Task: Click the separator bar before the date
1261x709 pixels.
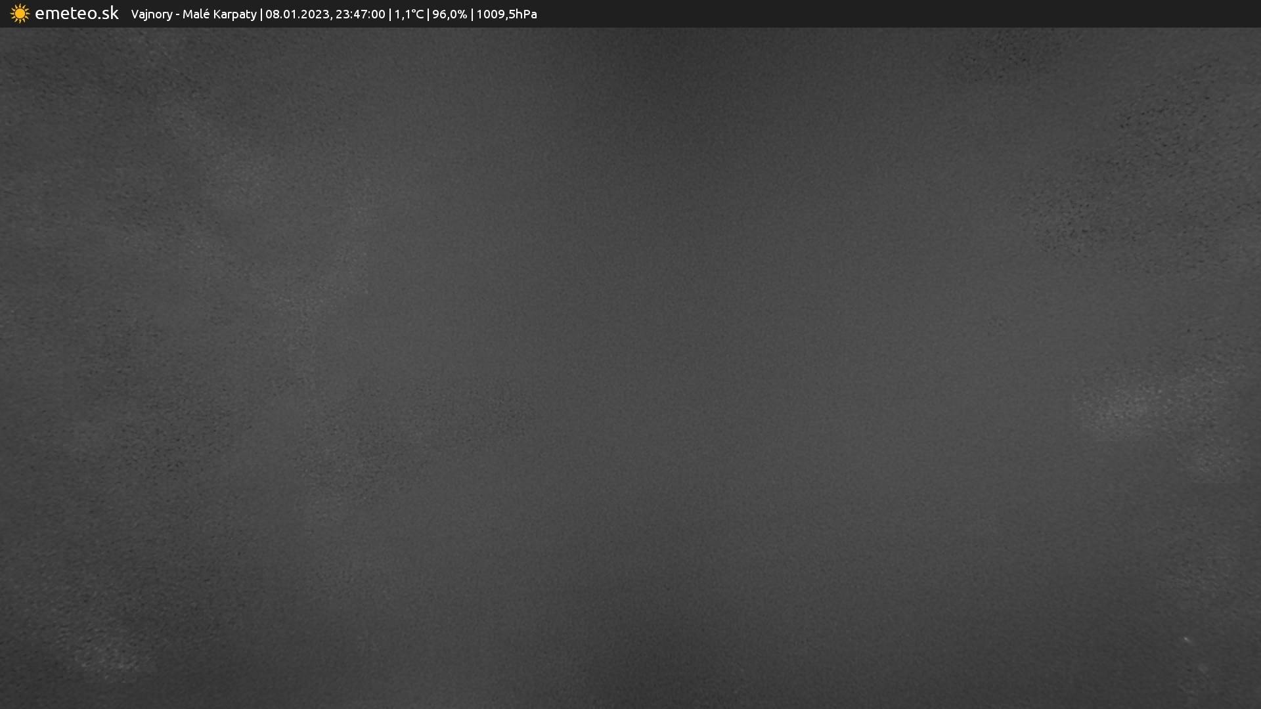Action: (x=261, y=14)
